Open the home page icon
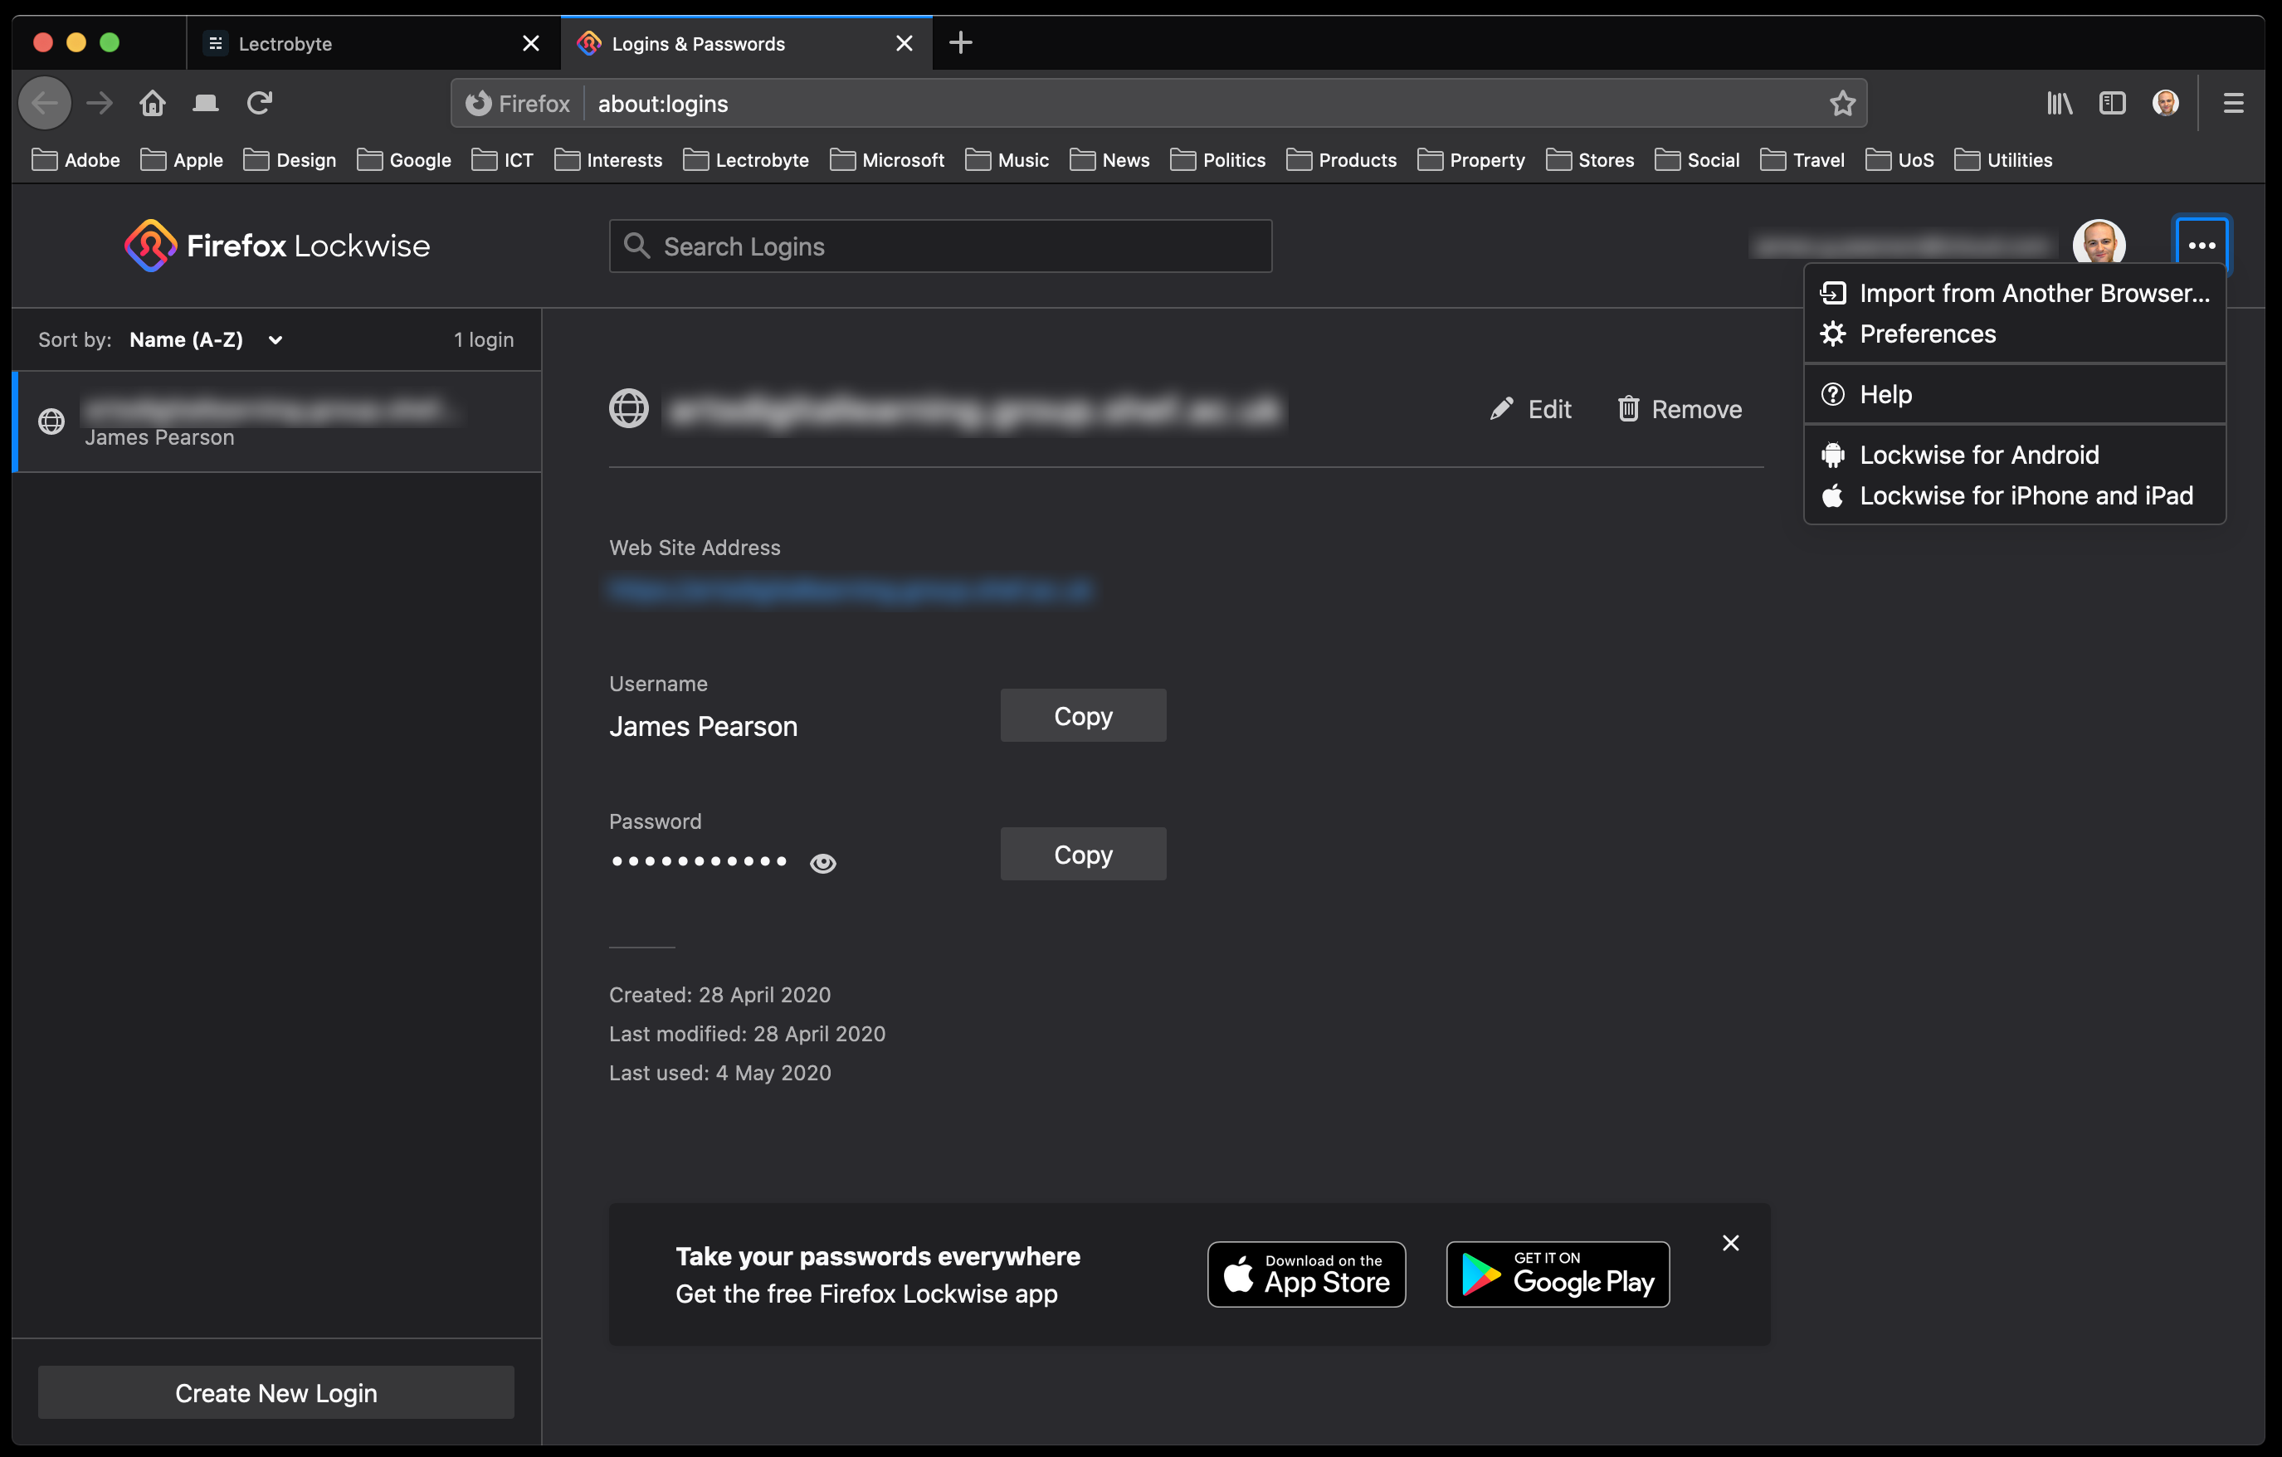Viewport: 2282px width, 1457px height. [x=153, y=103]
